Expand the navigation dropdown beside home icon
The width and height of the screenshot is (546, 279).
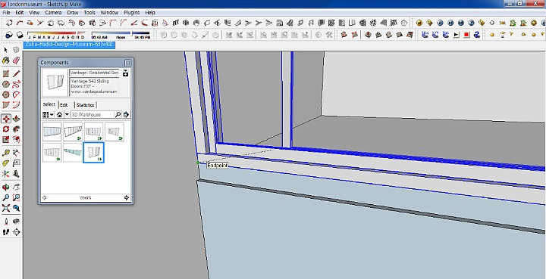click(67, 114)
